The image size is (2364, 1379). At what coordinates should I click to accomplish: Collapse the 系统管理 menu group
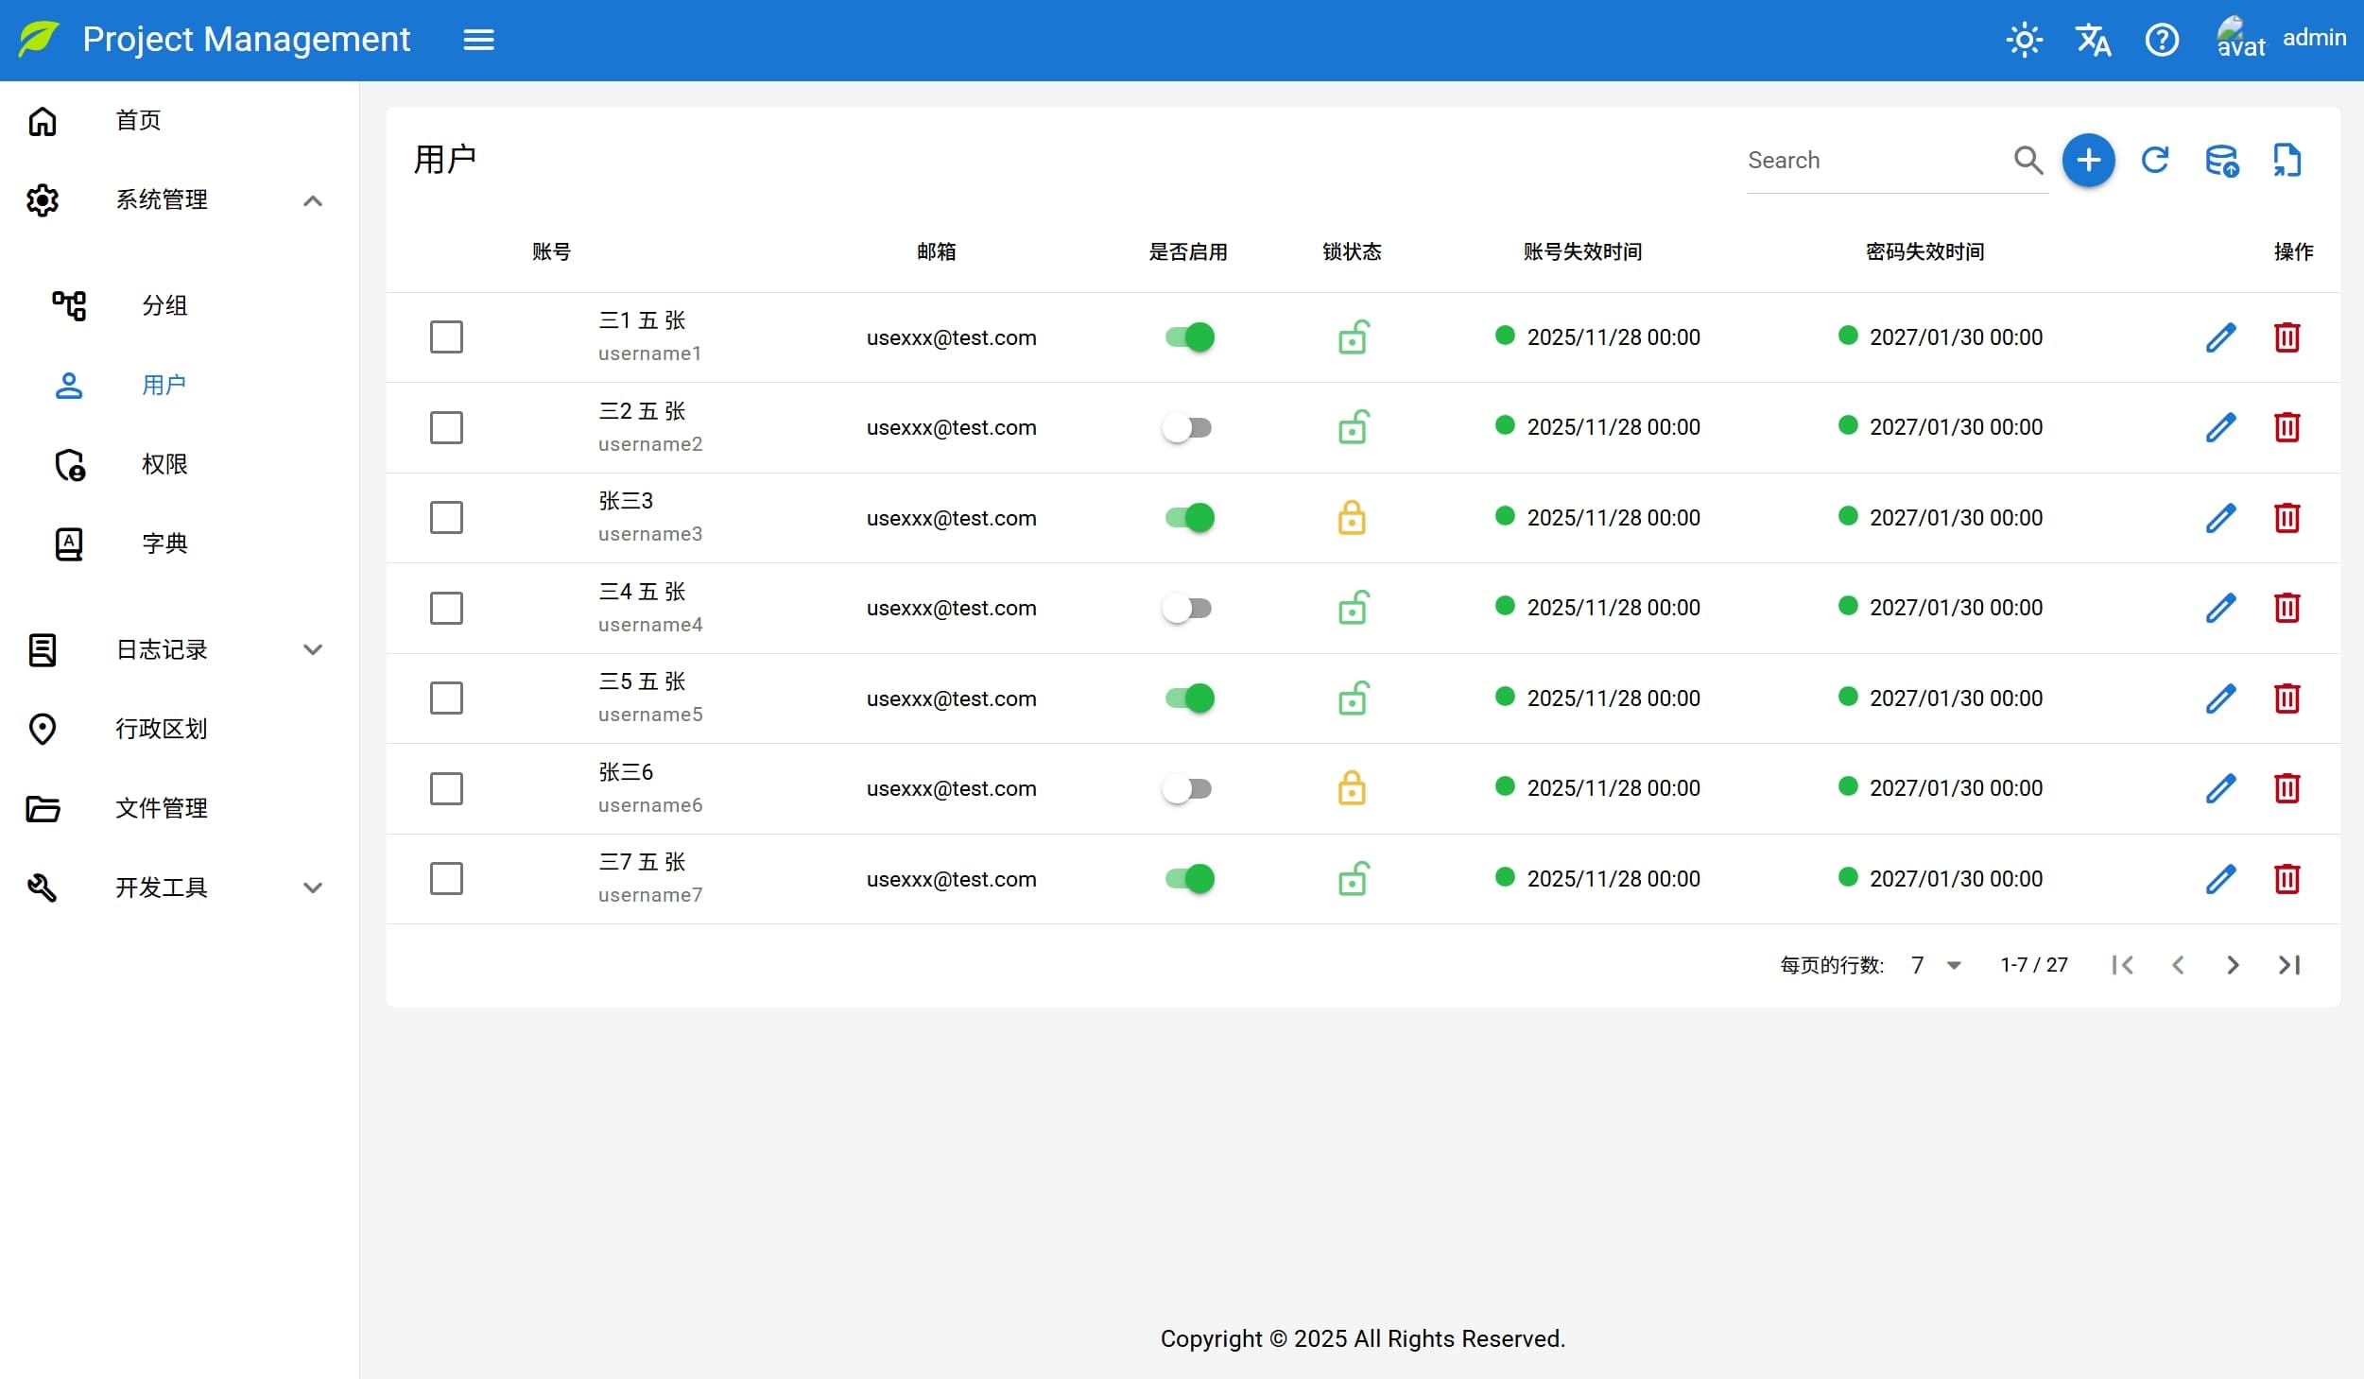coord(313,200)
